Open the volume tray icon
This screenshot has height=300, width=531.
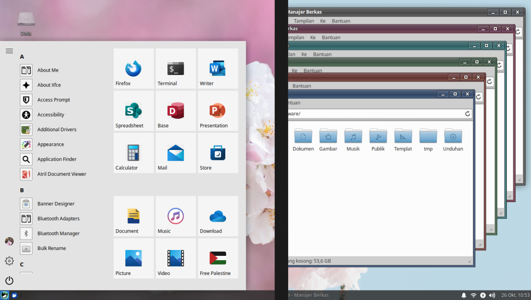click(x=492, y=295)
